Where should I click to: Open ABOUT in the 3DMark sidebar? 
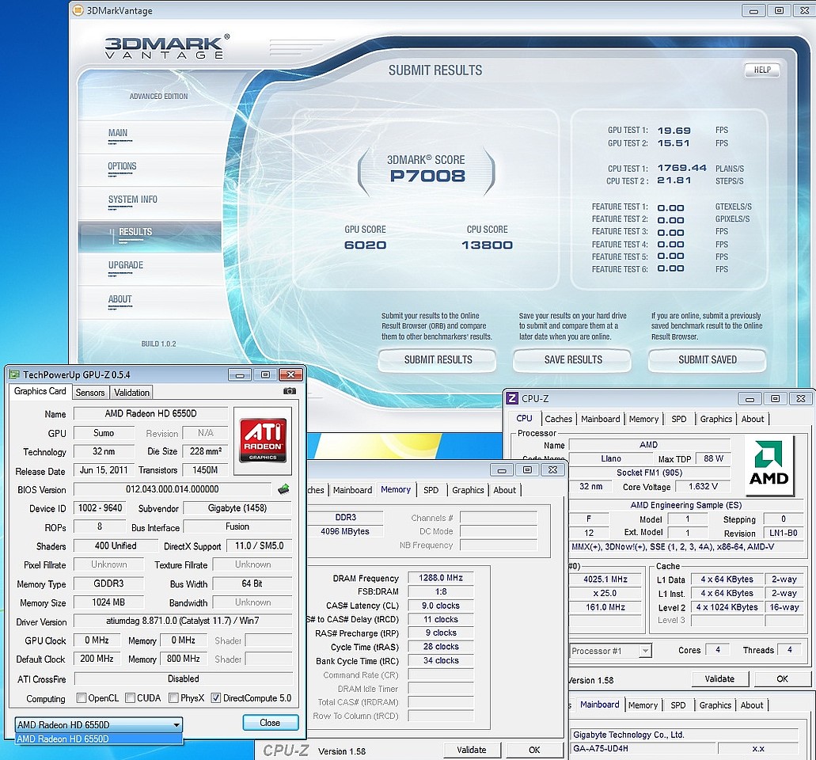[120, 299]
